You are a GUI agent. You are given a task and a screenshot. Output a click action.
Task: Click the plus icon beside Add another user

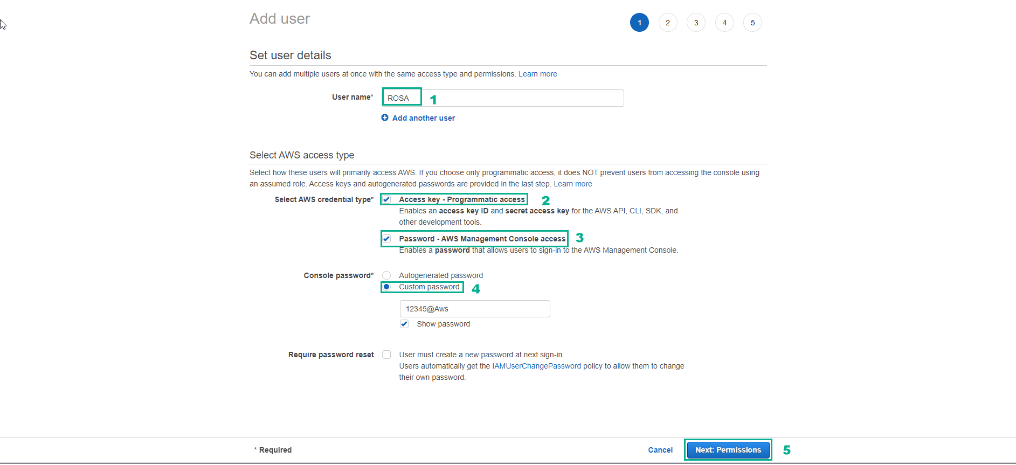click(385, 118)
